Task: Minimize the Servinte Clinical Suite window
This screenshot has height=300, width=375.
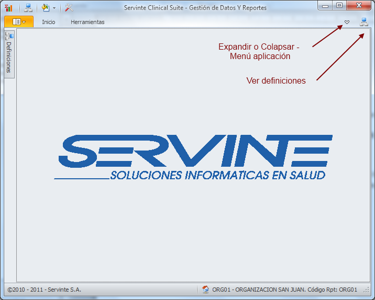Action: point(326,6)
